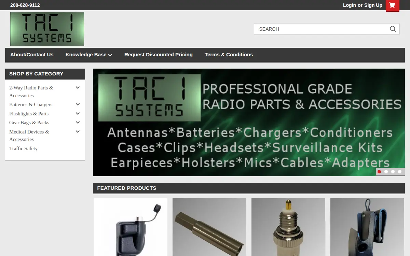The width and height of the screenshot is (410, 256).
Task: Open About/Contact Us page
Action: coord(32,55)
